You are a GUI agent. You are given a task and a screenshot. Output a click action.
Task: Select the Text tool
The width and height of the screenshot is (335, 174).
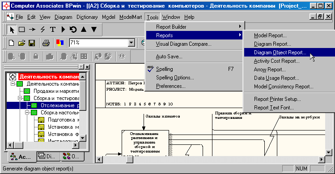(53, 30)
